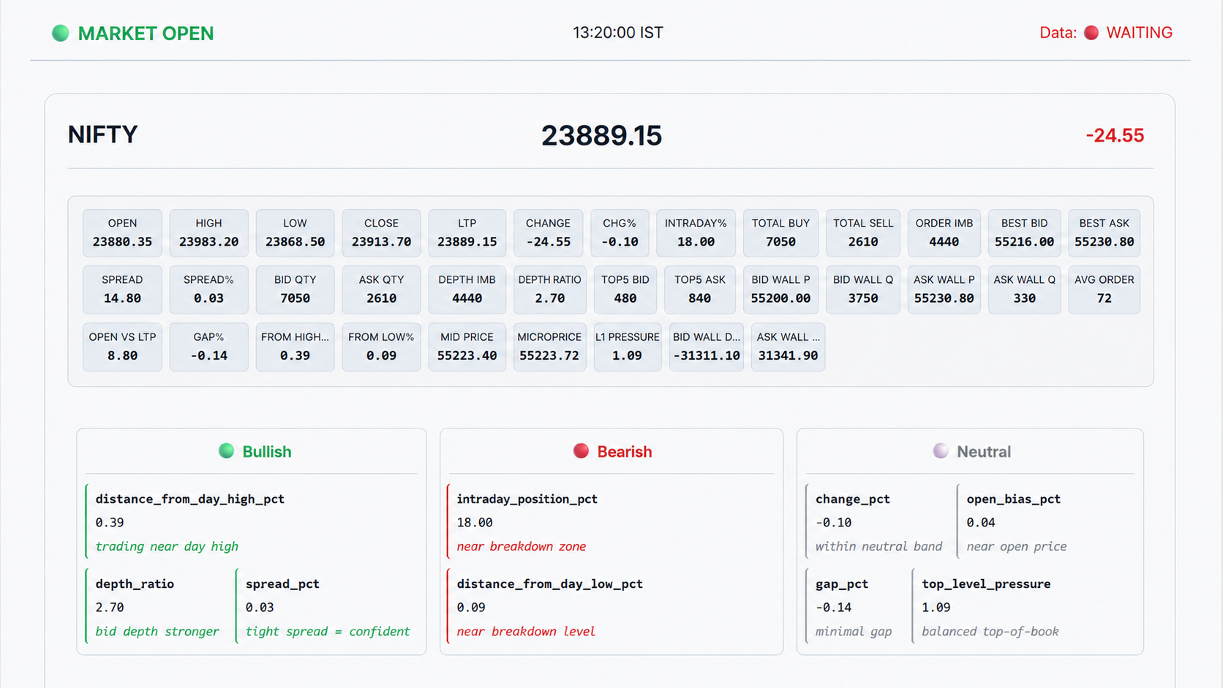Select the ASK WALL P tile
The height and width of the screenshot is (688, 1223).
(944, 290)
